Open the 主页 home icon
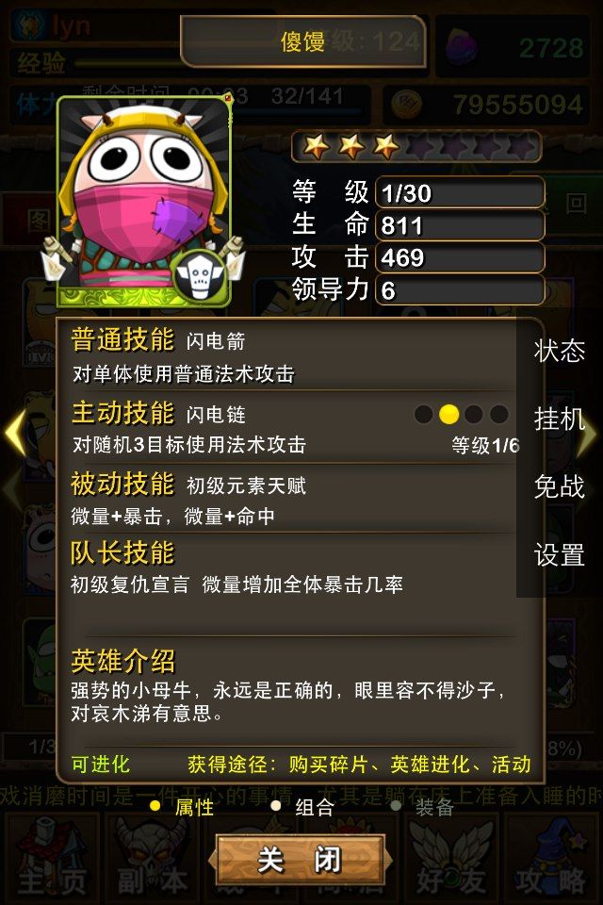Screen dimensions: 603x905 point(52,857)
